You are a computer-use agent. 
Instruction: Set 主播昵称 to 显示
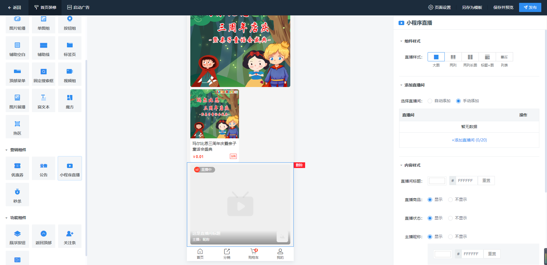[x=435, y=237]
